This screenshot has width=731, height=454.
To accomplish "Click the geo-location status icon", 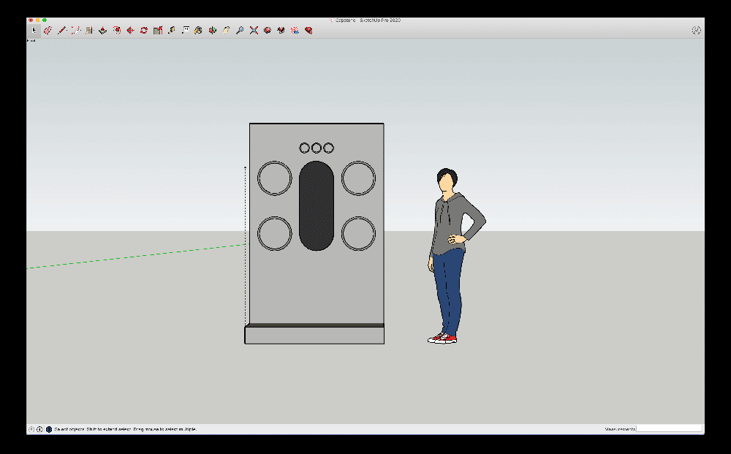I will (31, 429).
